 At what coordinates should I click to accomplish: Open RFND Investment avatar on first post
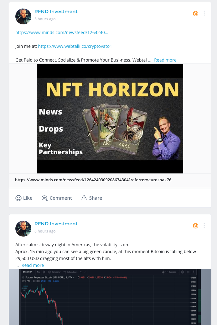[23, 16]
